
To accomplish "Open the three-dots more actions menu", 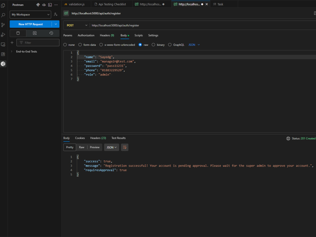I will pyautogui.click(x=56, y=5).
